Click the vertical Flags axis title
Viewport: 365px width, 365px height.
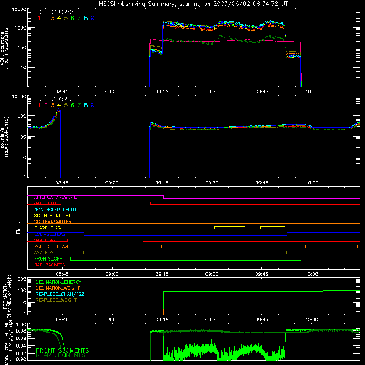click(x=18, y=228)
